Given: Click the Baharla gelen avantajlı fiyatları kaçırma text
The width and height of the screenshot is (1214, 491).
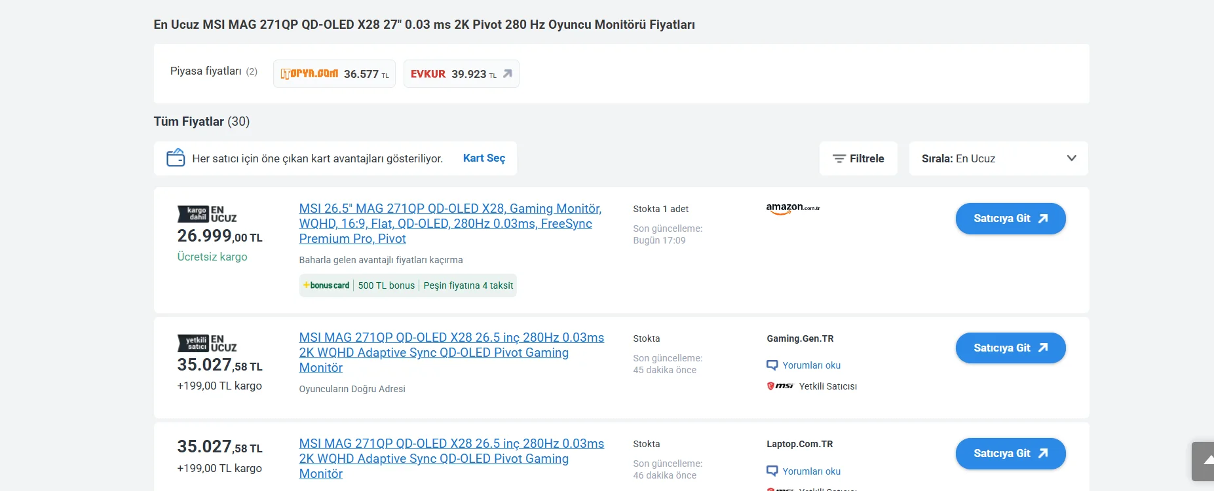Looking at the screenshot, I should click(381, 260).
